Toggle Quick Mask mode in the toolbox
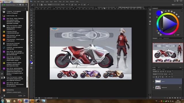This screenshot has width=184, height=103. [31, 66]
